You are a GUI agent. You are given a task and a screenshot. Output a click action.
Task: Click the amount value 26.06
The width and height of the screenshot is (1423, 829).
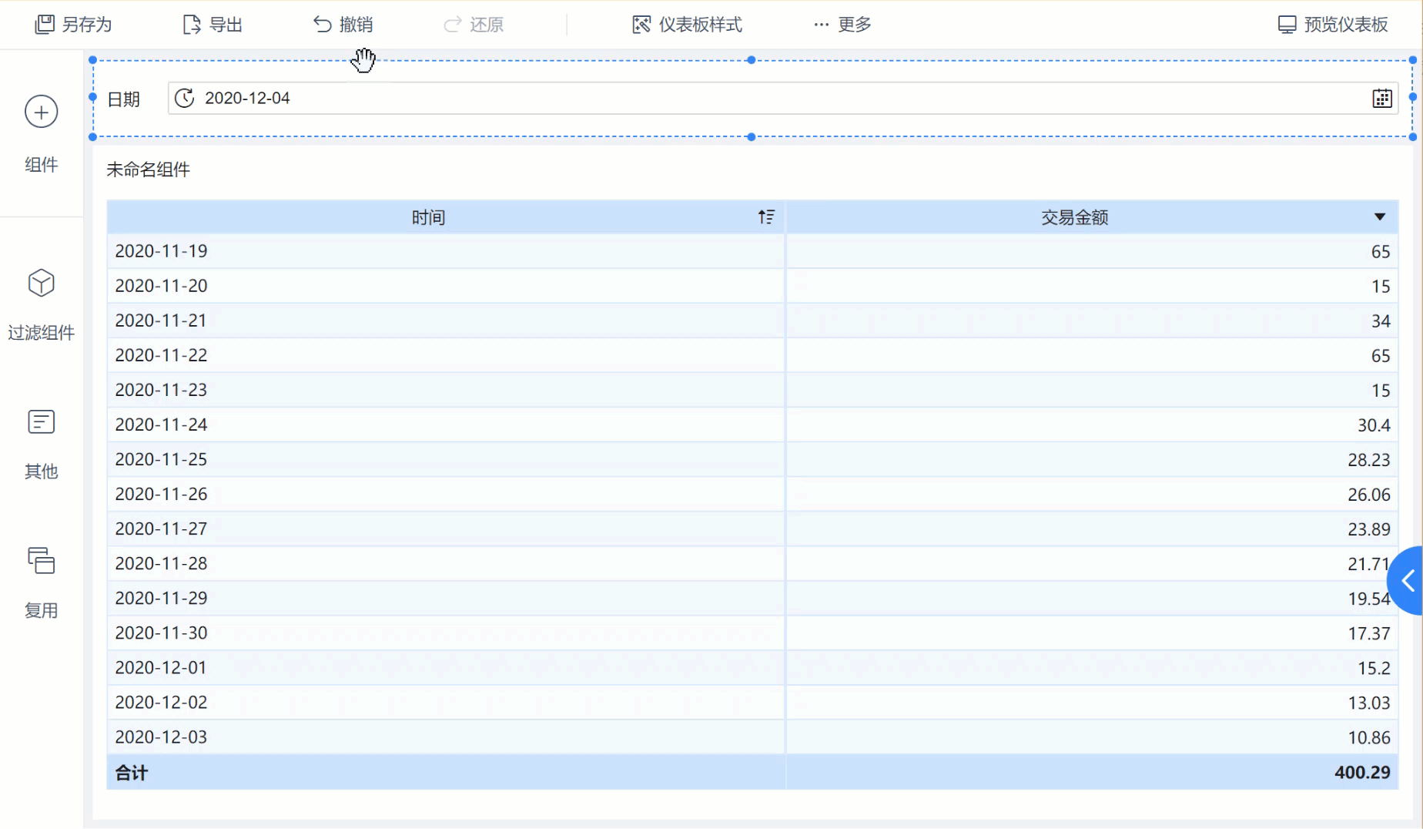point(1369,495)
